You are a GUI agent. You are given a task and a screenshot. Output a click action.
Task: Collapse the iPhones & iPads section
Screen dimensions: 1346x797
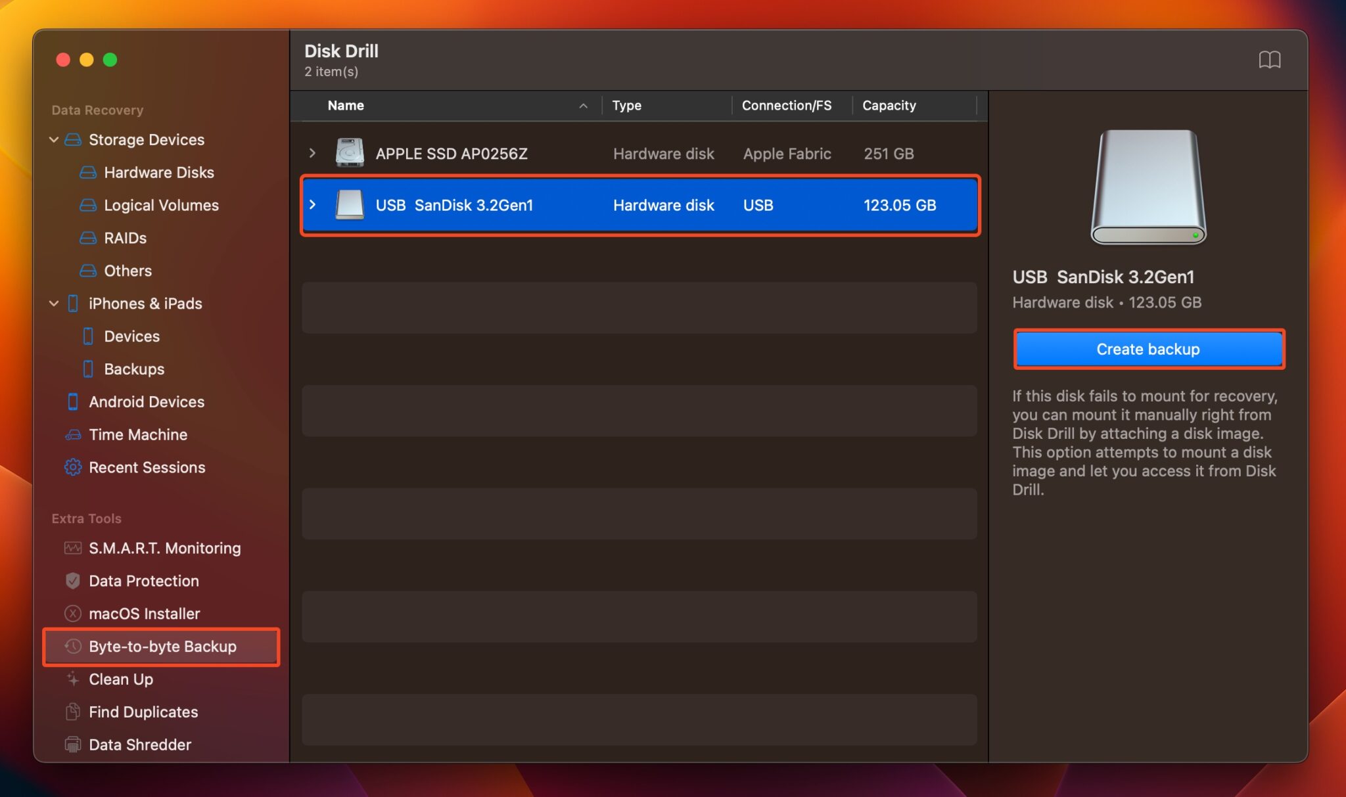(54, 303)
